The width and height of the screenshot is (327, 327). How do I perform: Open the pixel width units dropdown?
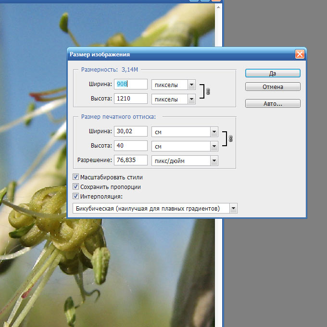(191, 85)
